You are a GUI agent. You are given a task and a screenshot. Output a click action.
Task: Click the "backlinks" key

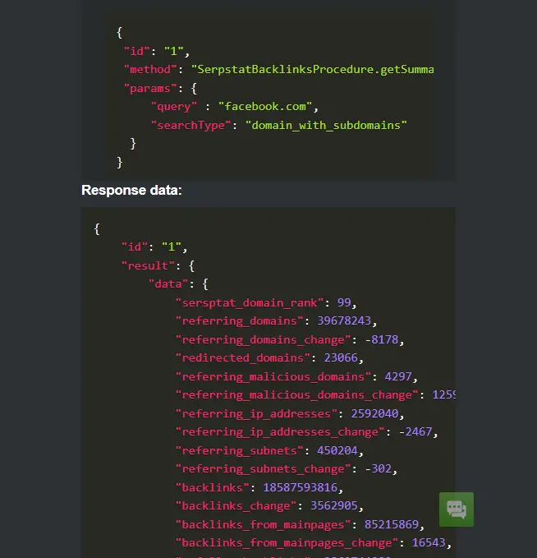(213, 487)
